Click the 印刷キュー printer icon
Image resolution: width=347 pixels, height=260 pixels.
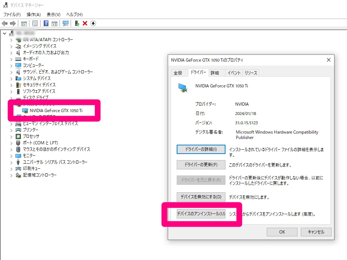click(18, 168)
